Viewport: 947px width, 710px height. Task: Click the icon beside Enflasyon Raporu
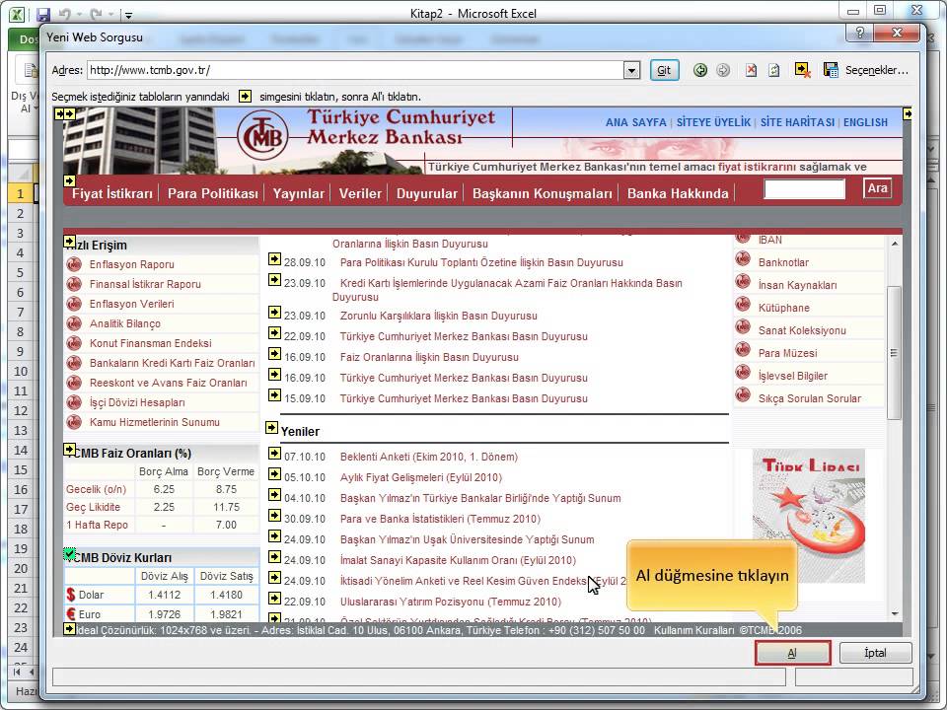74,264
